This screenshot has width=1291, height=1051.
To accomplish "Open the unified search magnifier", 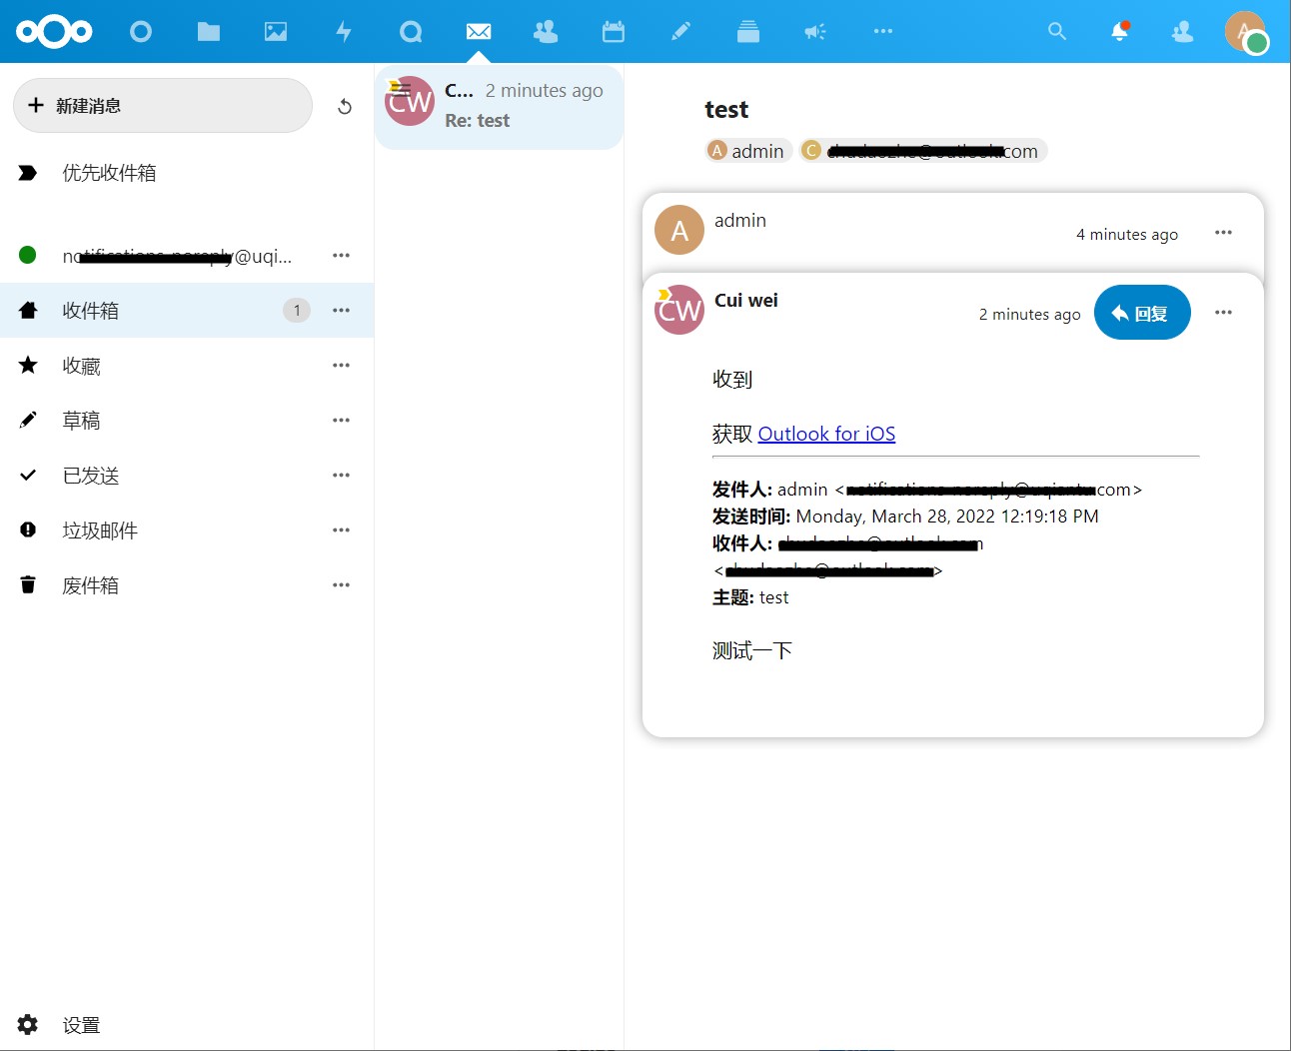I will [x=1057, y=32].
